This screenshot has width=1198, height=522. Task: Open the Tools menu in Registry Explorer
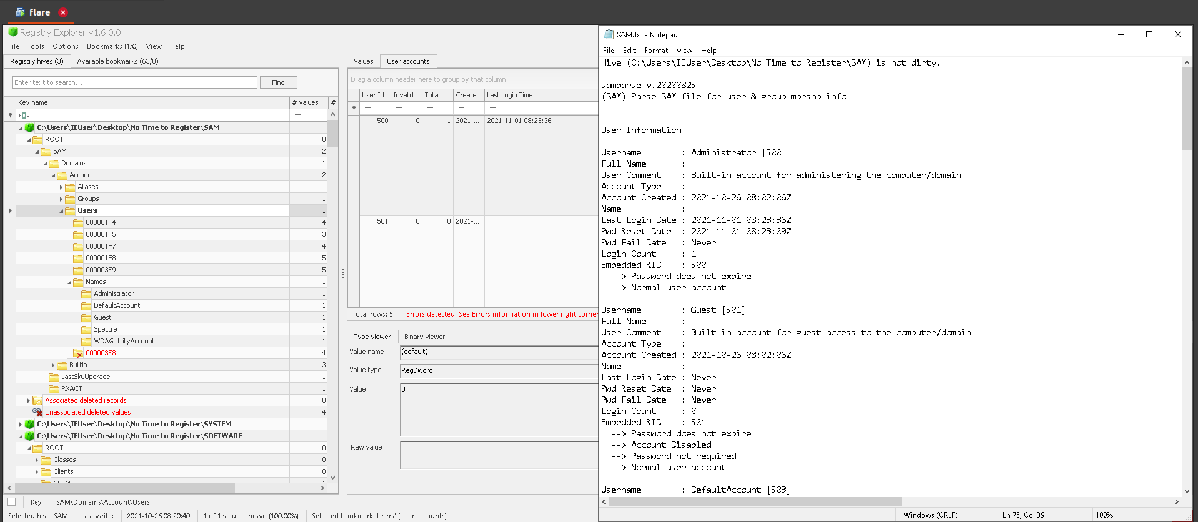click(x=36, y=46)
